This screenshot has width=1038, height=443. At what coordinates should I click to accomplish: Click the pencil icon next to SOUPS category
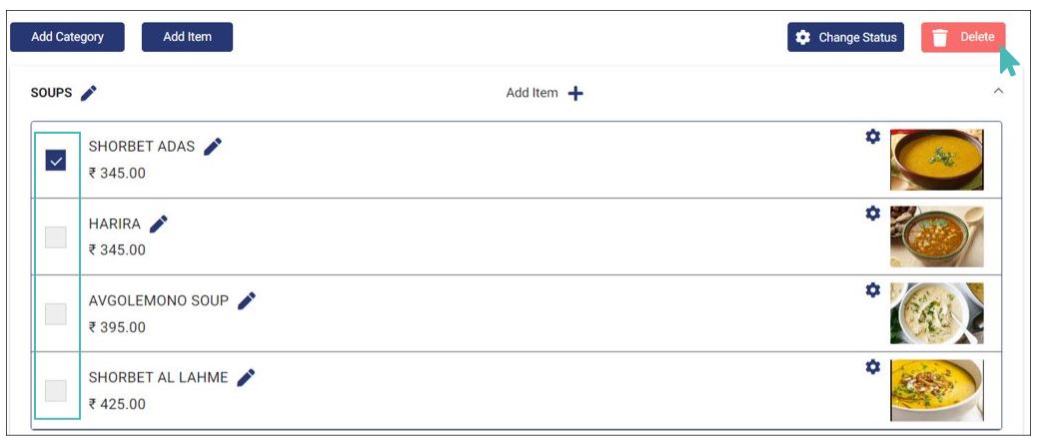click(88, 93)
